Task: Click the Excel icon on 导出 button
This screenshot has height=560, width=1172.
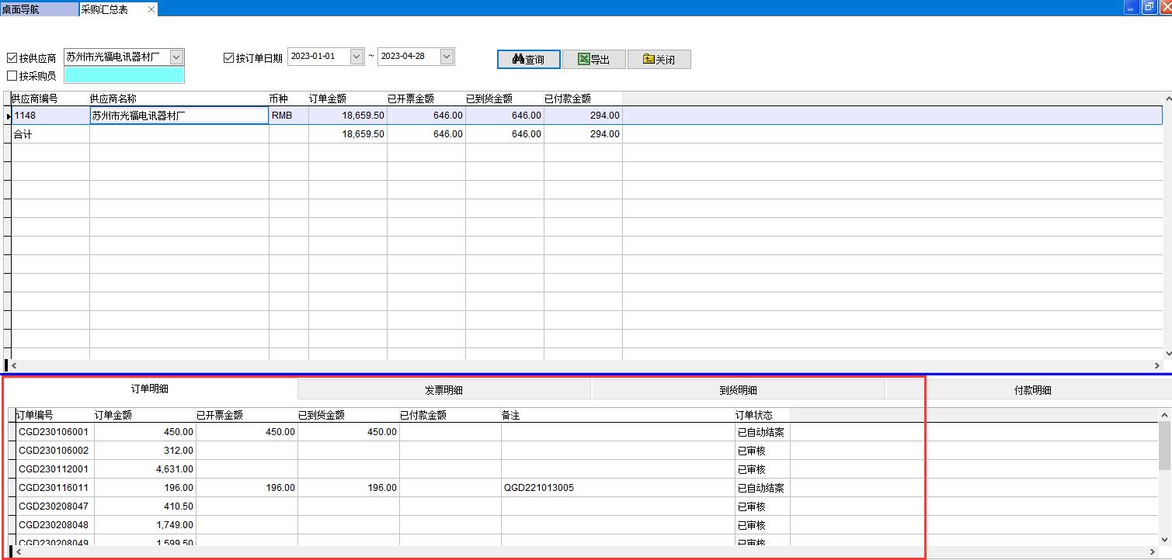Action: (x=583, y=60)
